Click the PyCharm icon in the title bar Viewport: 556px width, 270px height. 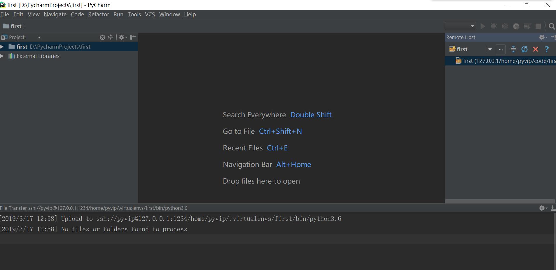pos(3,5)
